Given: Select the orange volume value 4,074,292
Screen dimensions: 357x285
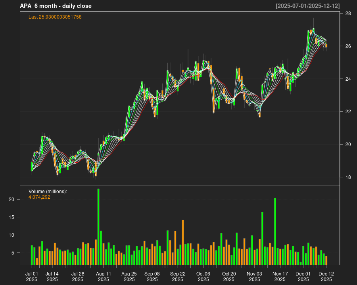Looking at the screenshot, I should [39, 197].
